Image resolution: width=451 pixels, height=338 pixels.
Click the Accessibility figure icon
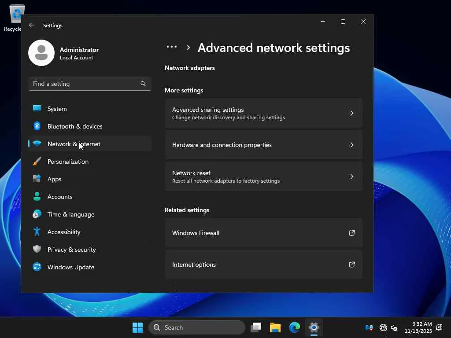[37, 231]
